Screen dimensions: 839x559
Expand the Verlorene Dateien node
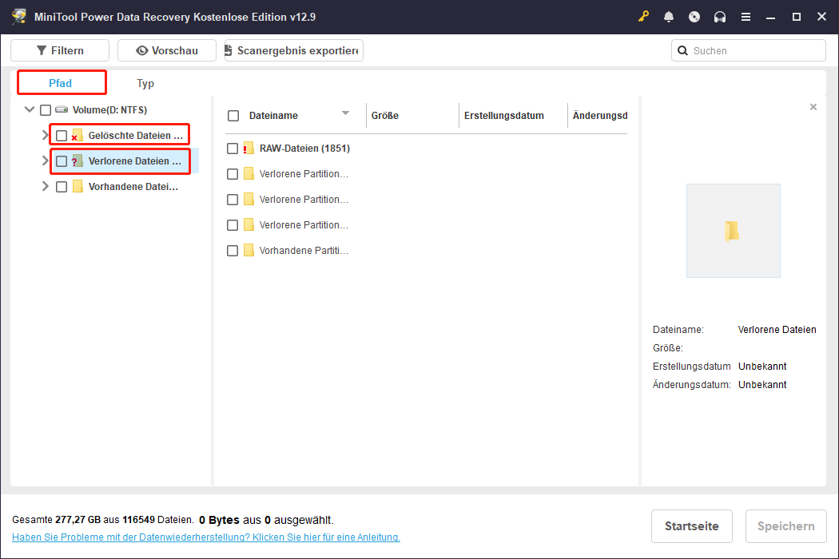pyautogui.click(x=45, y=161)
